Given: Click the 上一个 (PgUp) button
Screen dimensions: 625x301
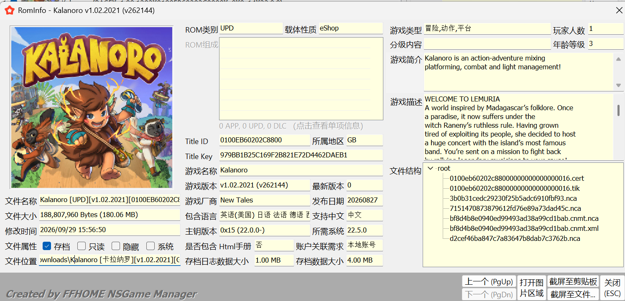Looking at the screenshot, I should pyautogui.click(x=489, y=281).
